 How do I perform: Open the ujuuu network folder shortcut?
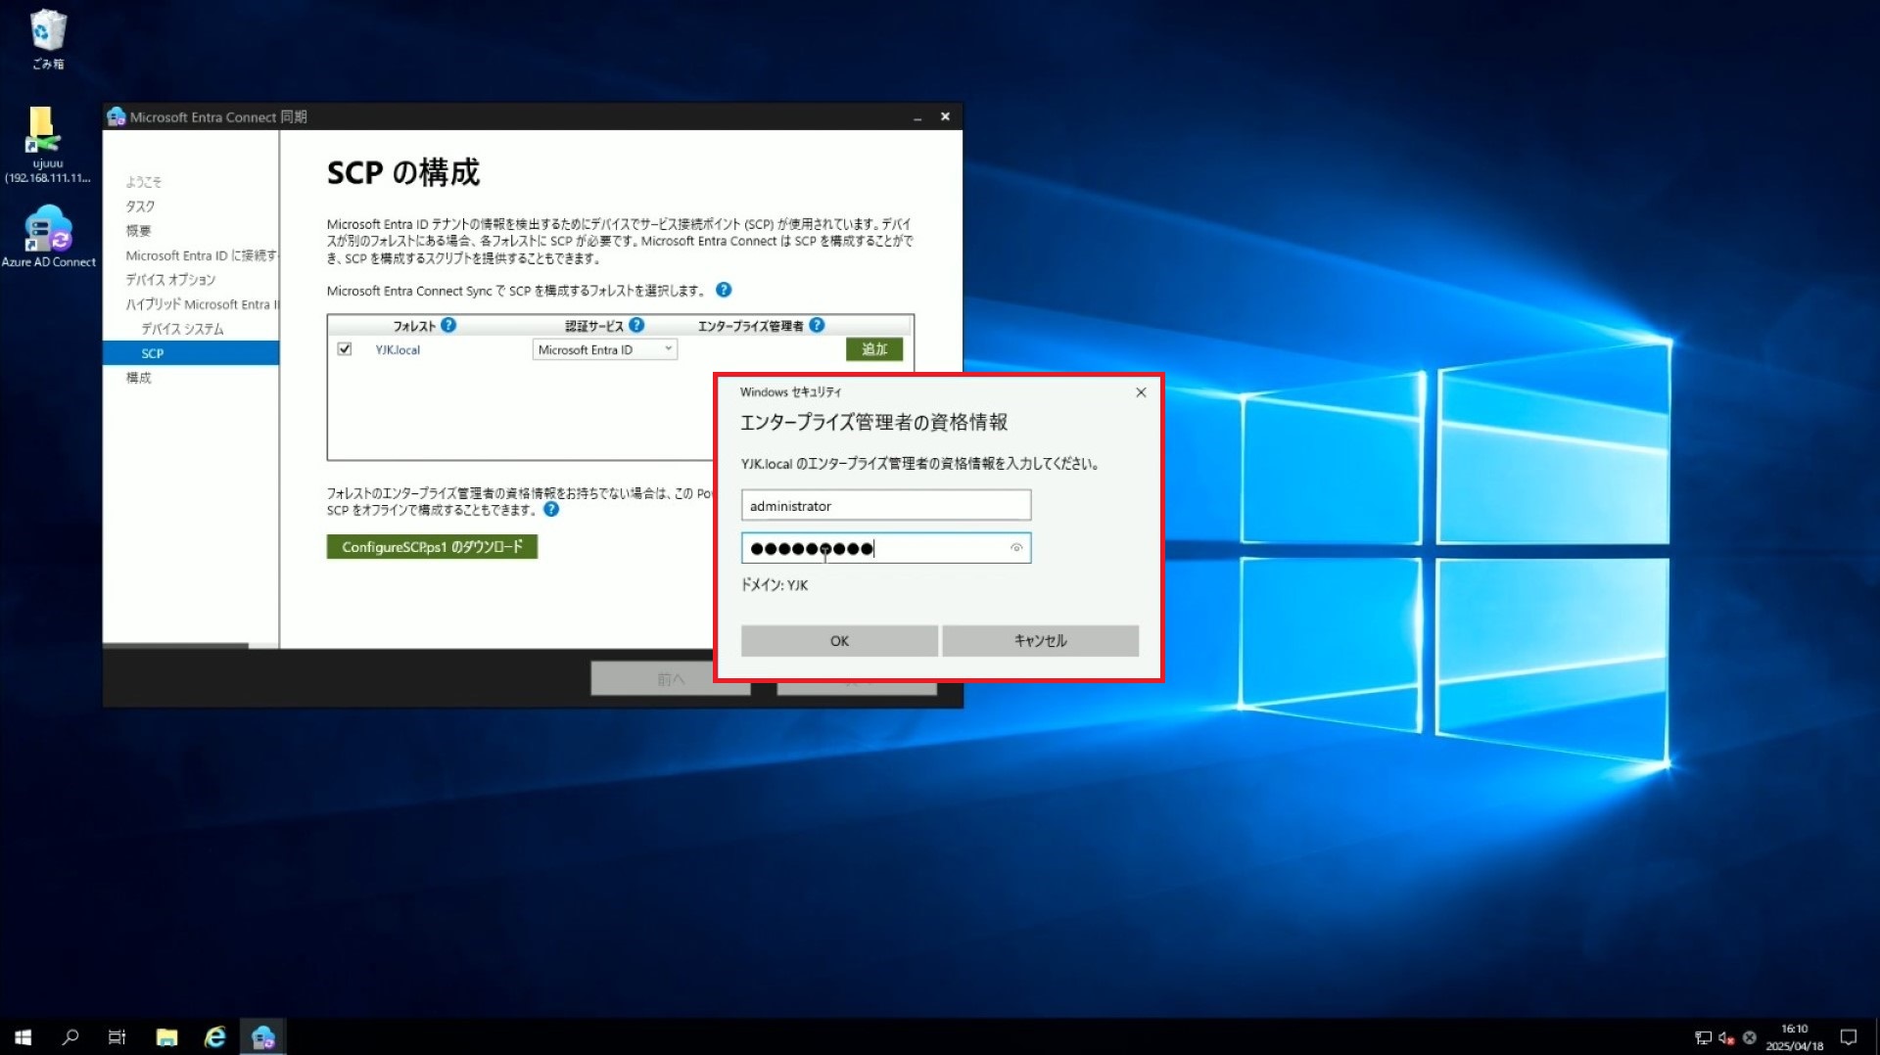[x=47, y=145]
